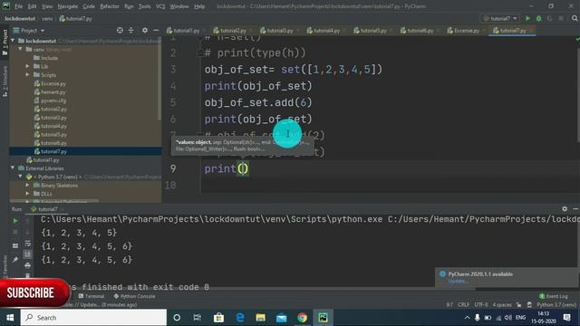Hide the Project panel with minus icon
This screenshot has width=580, height=326.
[156, 30]
